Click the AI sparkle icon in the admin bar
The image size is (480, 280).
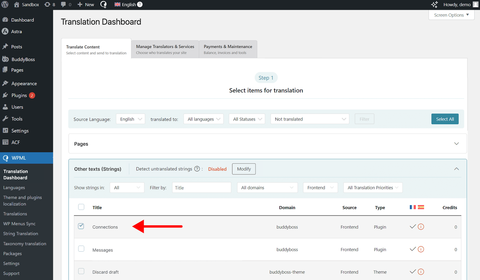pyautogui.click(x=434, y=4)
